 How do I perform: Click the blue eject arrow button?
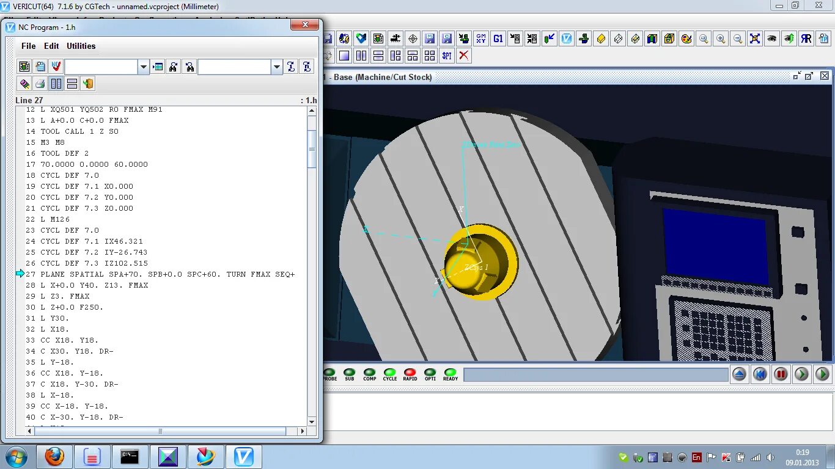739,374
